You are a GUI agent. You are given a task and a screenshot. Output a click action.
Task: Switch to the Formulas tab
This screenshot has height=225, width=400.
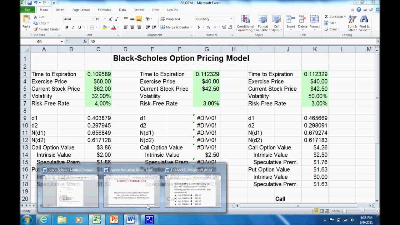tap(104, 10)
